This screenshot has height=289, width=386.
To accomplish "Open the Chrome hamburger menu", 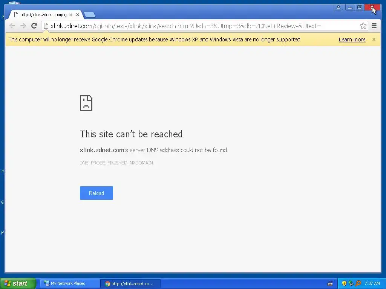I will 374,26.
